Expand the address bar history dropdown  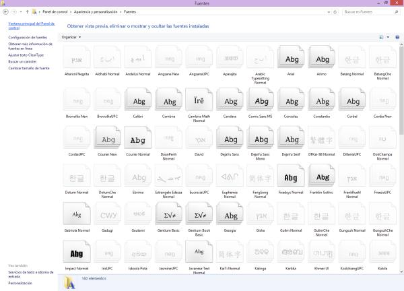[x=327, y=11]
